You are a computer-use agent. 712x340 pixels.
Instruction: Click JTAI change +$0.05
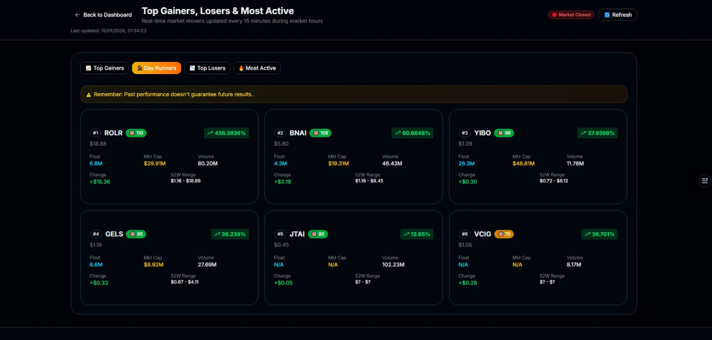(x=283, y=283)
